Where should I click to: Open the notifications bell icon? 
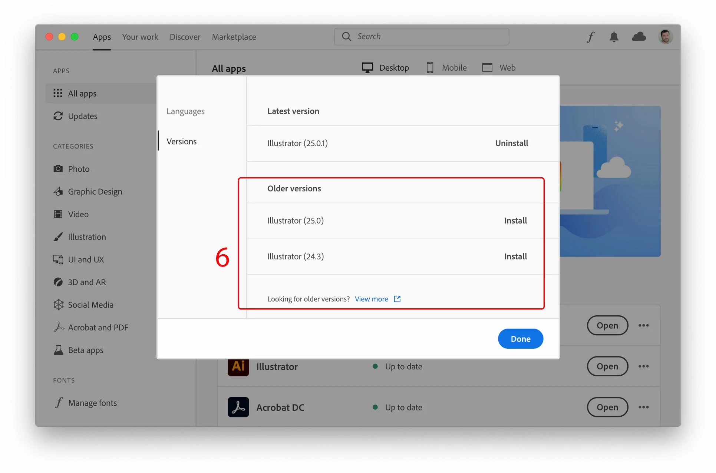click(x=614, y=37)
